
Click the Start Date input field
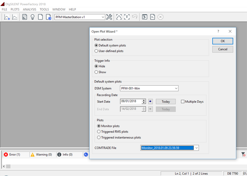131,102
